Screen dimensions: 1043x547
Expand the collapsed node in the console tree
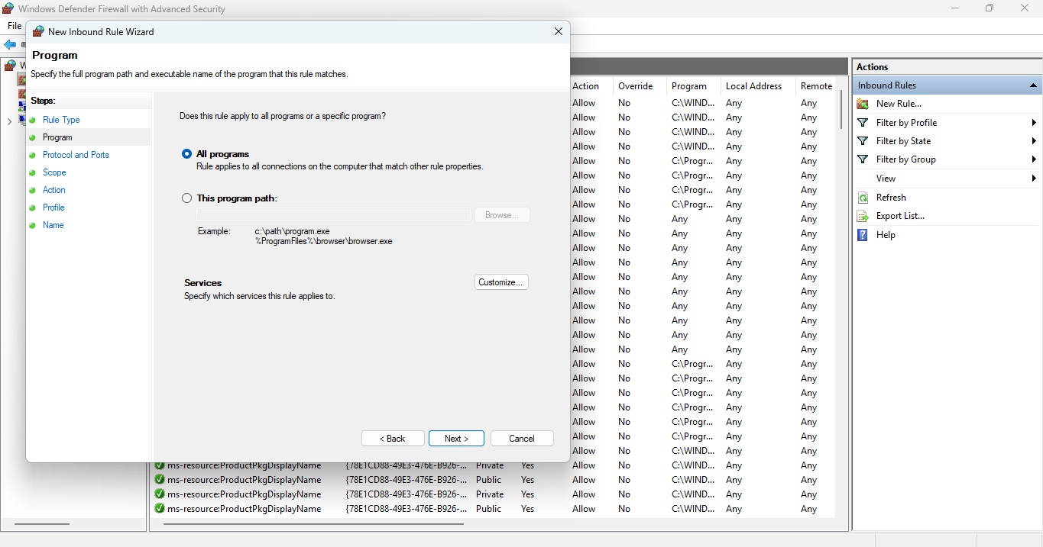tap(9, 121)
